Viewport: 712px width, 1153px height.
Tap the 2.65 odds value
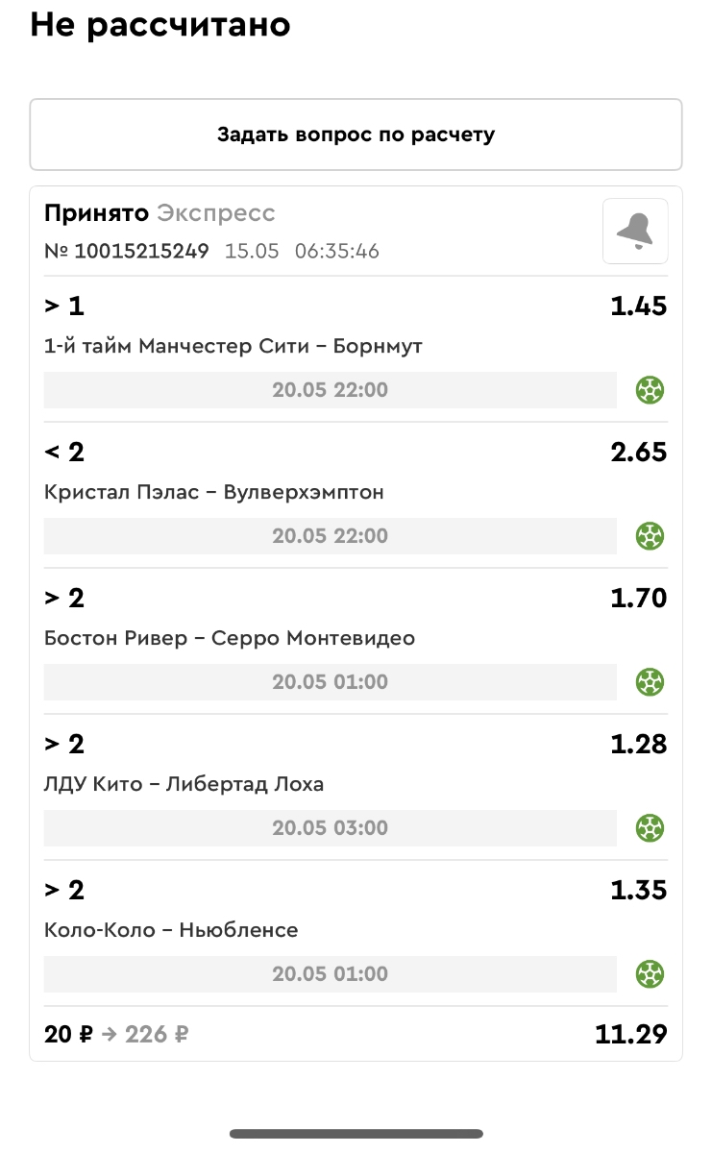[x=639, y=452]
